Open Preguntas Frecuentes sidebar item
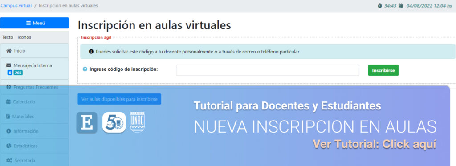 pyautogui.click(x=34, y=87)
